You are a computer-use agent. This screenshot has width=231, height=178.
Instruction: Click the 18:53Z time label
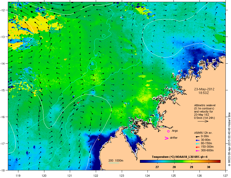click(x=204, y=93)
